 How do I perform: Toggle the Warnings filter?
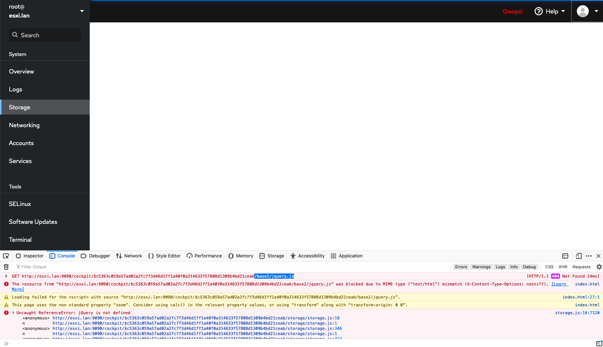pyautogui.click(x=481, y=267)
